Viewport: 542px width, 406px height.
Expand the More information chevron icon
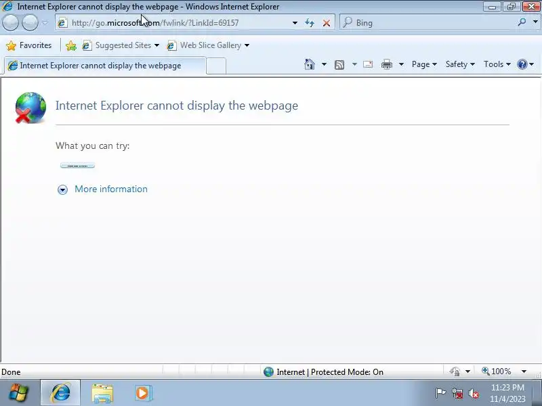pyautogui.click(x=62, y=189)
